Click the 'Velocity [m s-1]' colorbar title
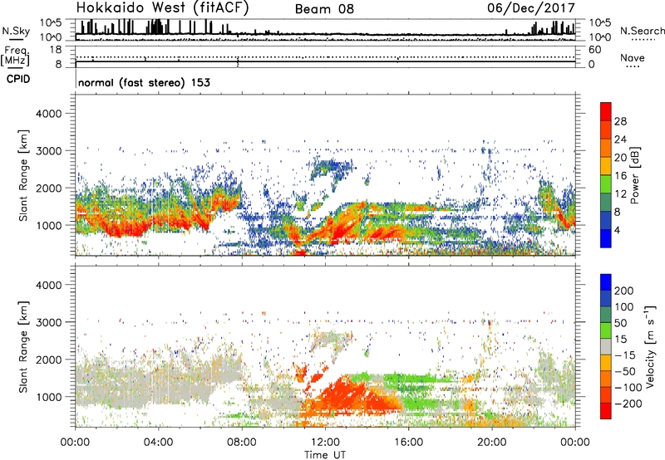The width and height of the screenshot is (665, 460). 650,347
